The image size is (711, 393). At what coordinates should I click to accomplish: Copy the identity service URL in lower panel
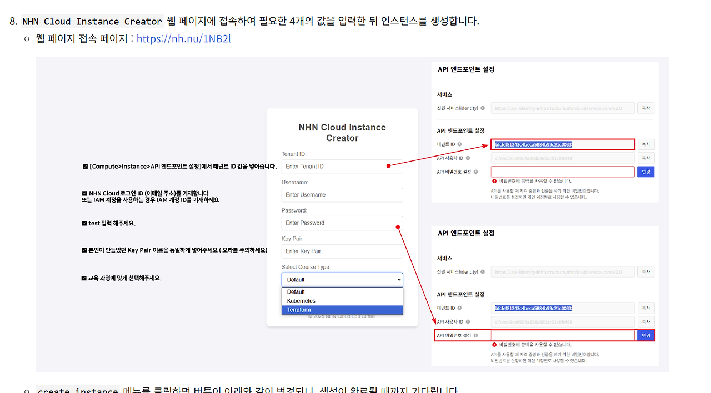click(646, 272)
